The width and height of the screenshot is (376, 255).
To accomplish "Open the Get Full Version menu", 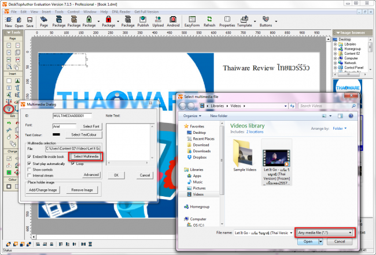I will (146, 12).
